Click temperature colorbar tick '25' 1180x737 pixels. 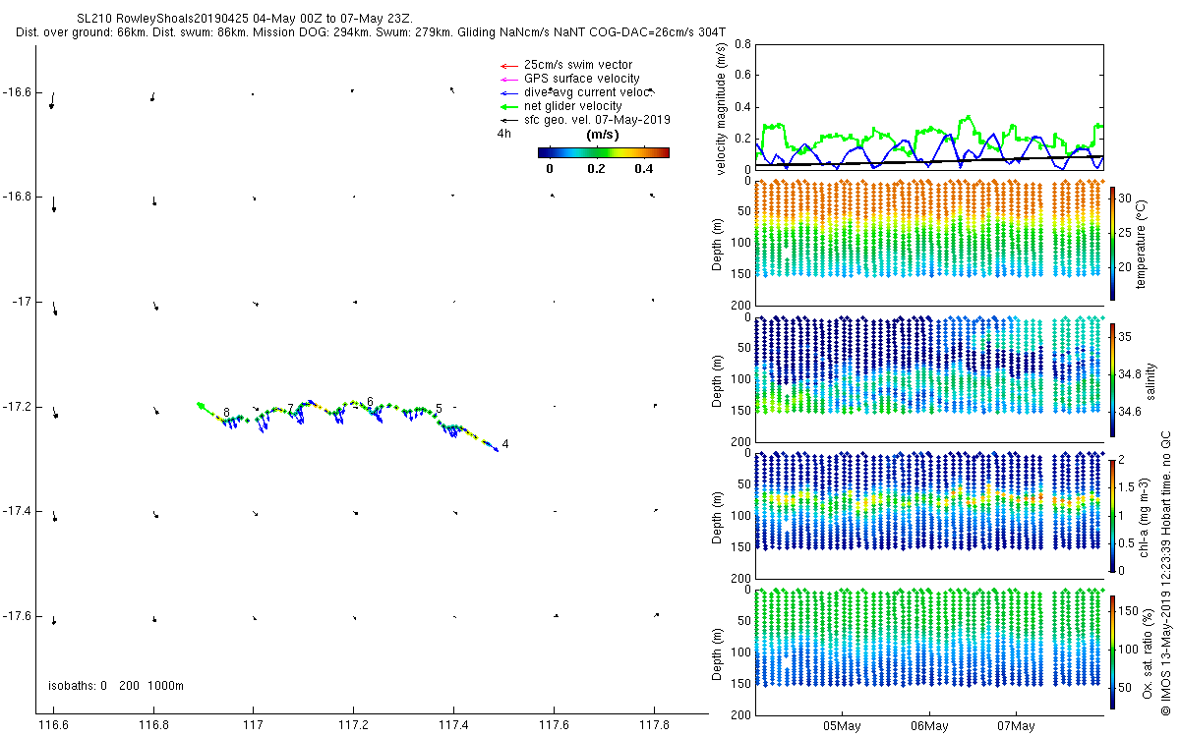[x=1126, y=231]
